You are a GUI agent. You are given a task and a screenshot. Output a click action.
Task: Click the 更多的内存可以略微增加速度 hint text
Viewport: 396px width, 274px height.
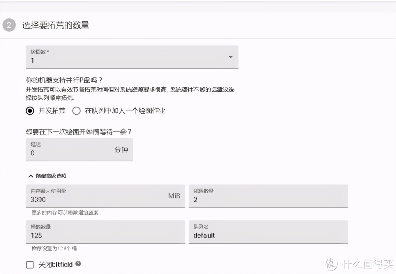pyautogui.click(x=65, y=212)
